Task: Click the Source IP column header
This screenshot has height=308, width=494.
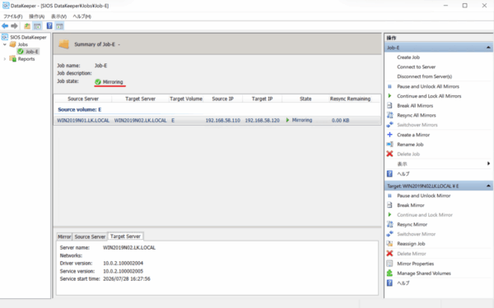Action: coord(223,99)
